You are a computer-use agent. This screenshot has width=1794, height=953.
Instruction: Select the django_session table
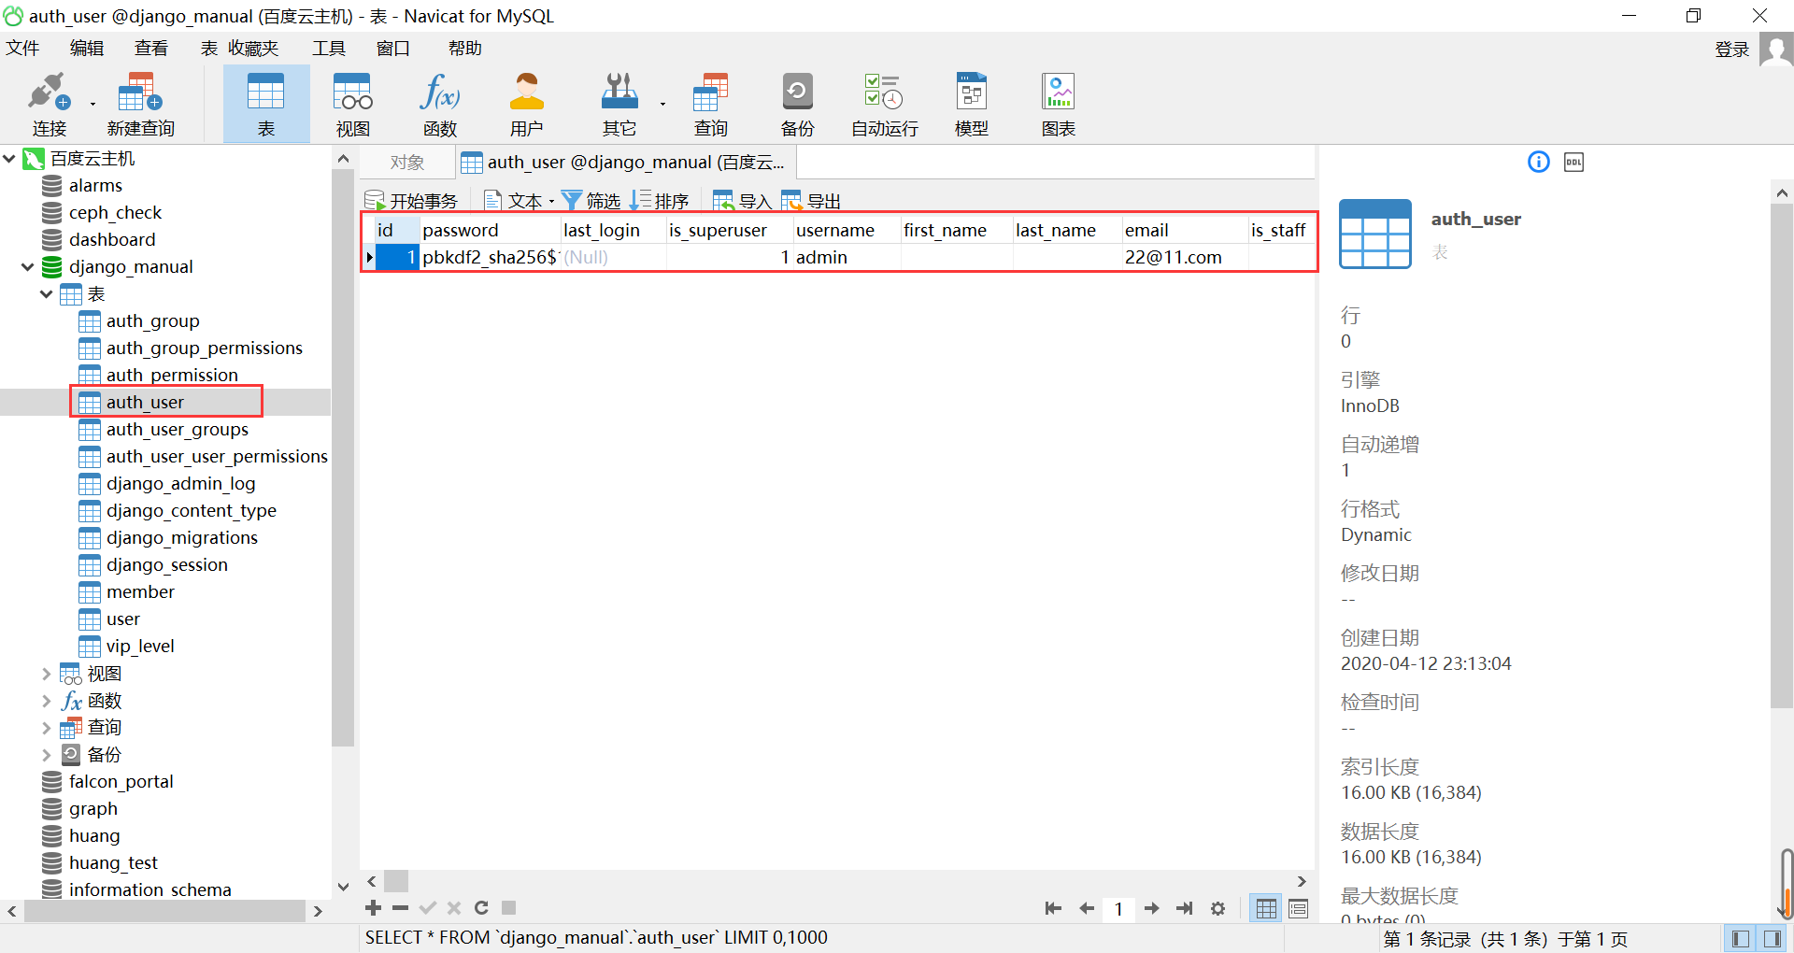pos(166,565)
